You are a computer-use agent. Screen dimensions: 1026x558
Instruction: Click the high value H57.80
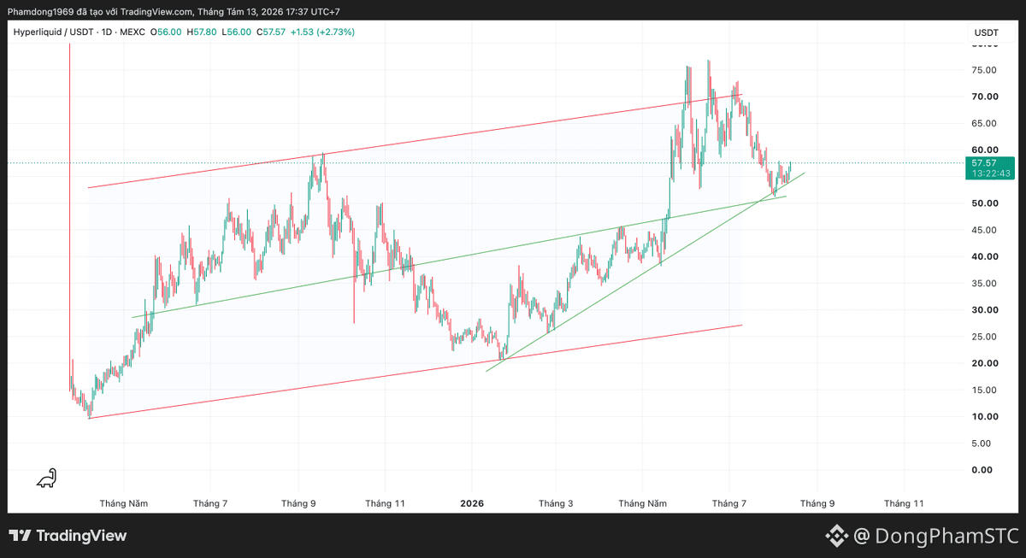click(201, 32)
